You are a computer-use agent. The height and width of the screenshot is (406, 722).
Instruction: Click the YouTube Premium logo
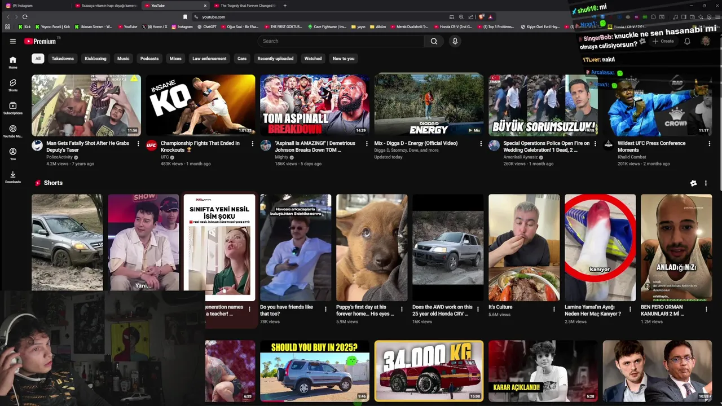tap(41, 41)
